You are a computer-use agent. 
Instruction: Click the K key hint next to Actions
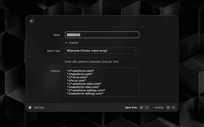click(x=173, y=107)
